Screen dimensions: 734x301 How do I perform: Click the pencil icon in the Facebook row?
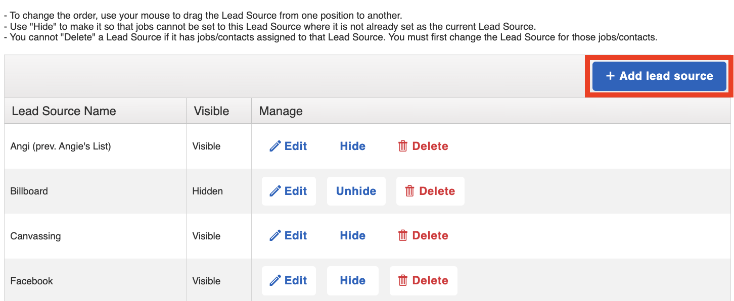276,281
